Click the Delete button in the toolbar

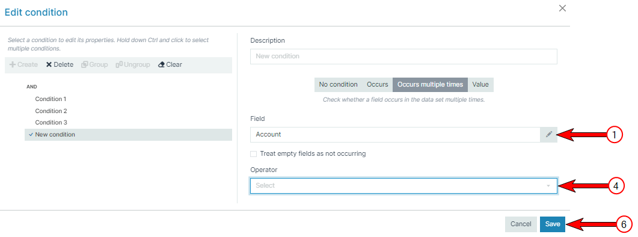(x=60, y=65)
